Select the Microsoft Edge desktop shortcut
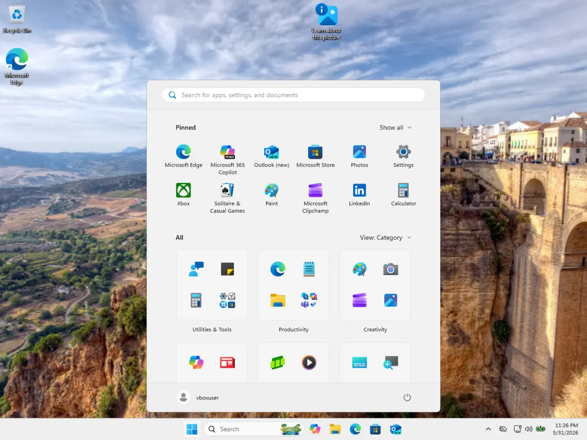The height and width of the screenshot is (440, 587). pyautogui.click(x=17, y=67)
